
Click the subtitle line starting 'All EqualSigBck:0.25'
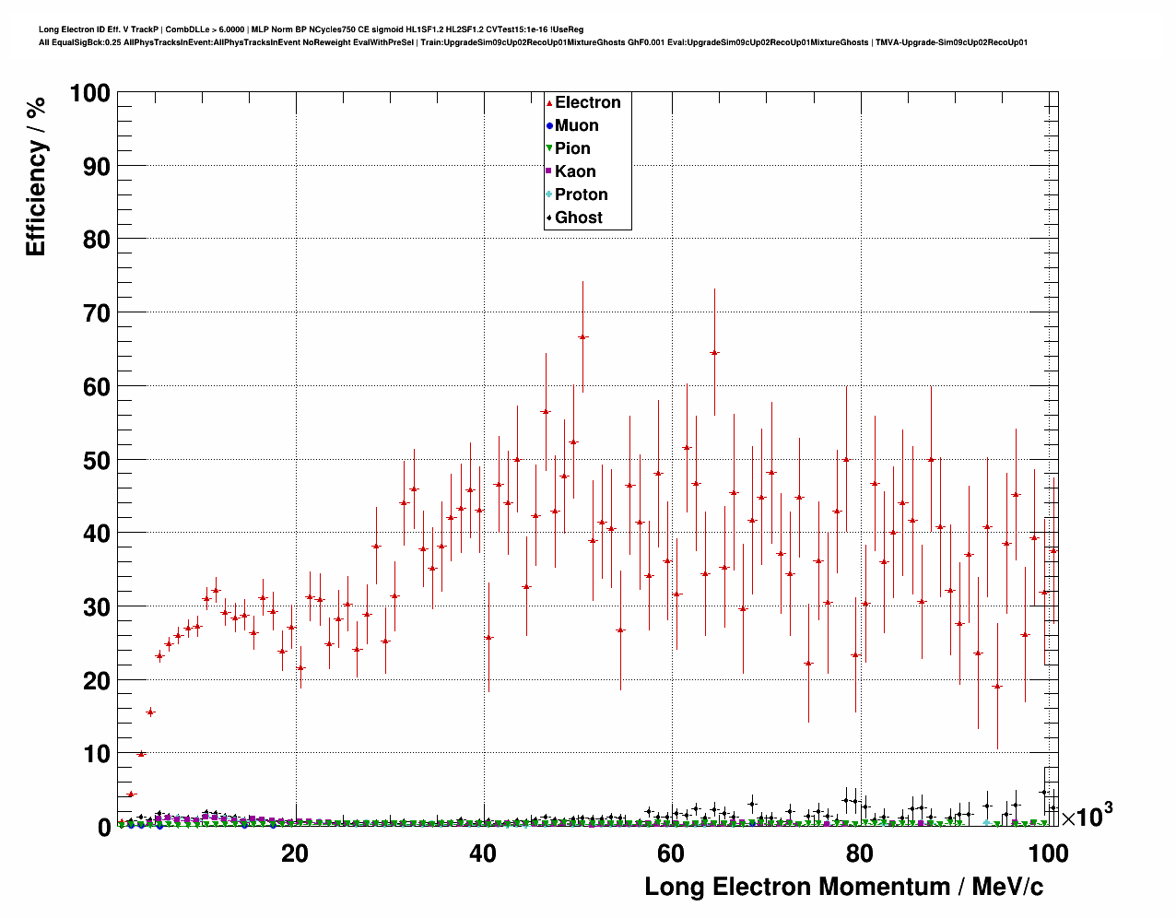533,42
